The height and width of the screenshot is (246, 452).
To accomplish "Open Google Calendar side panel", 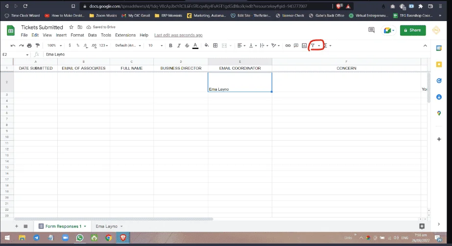I will pyautogui.click(x=439, y=48).
